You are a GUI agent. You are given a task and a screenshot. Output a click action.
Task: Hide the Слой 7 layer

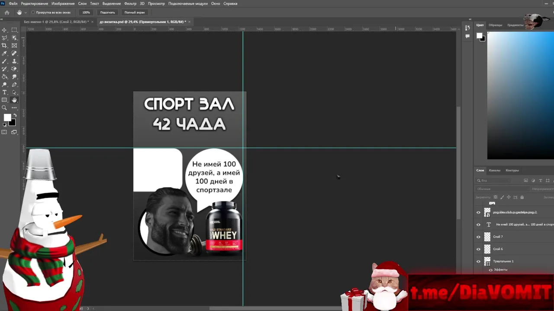coord(478,237)
